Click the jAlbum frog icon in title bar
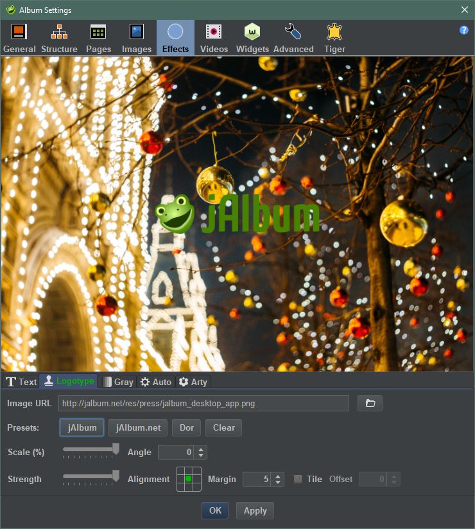Image resolution: width=475 pixels, height=529 pixels. [x=10, y=10]
